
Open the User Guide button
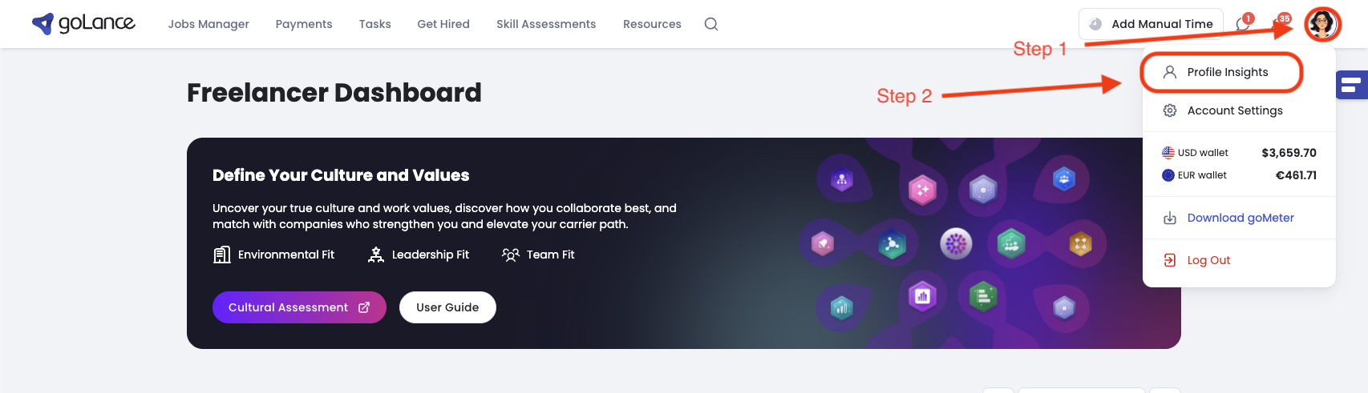[447, 307]
